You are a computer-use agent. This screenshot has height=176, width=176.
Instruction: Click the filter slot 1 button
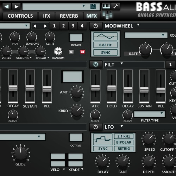[170, 64]
